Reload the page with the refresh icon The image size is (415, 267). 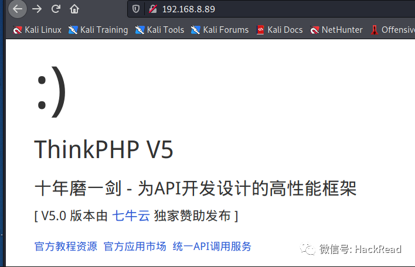(56, 9)
